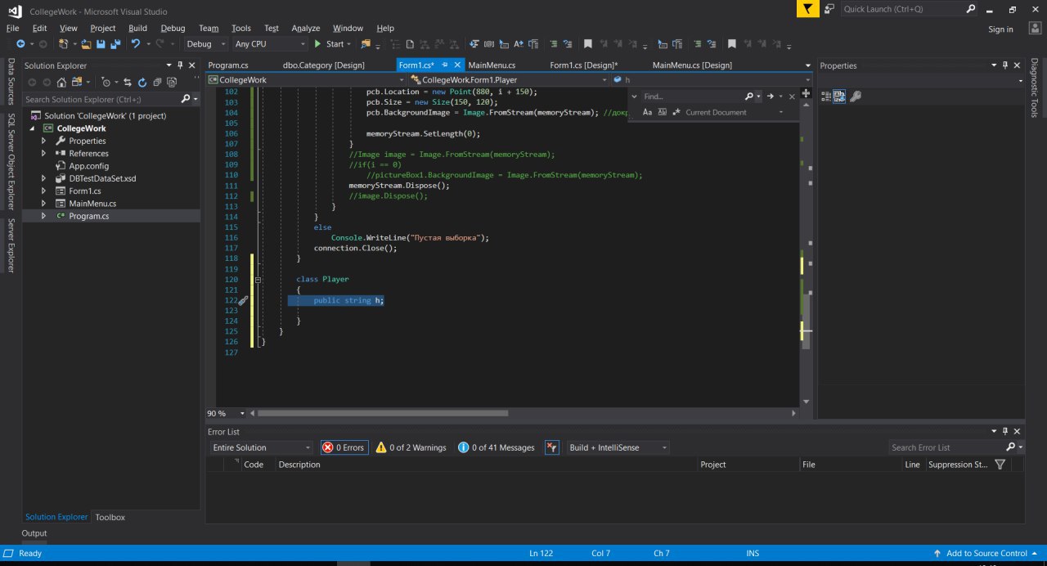This screenshot has width=1047, height=566.
Task: Click Collapse All icon in Solution Explorer
Action: coord(157,82)
